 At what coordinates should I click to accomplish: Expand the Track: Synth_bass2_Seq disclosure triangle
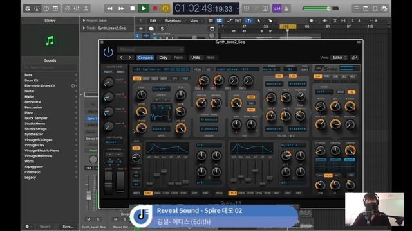[x=84, y=28]
